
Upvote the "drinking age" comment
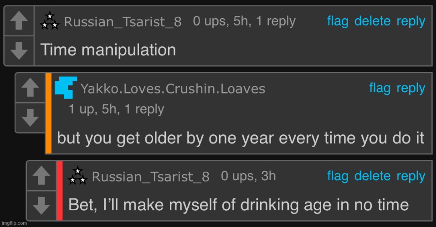coord(41,175)
